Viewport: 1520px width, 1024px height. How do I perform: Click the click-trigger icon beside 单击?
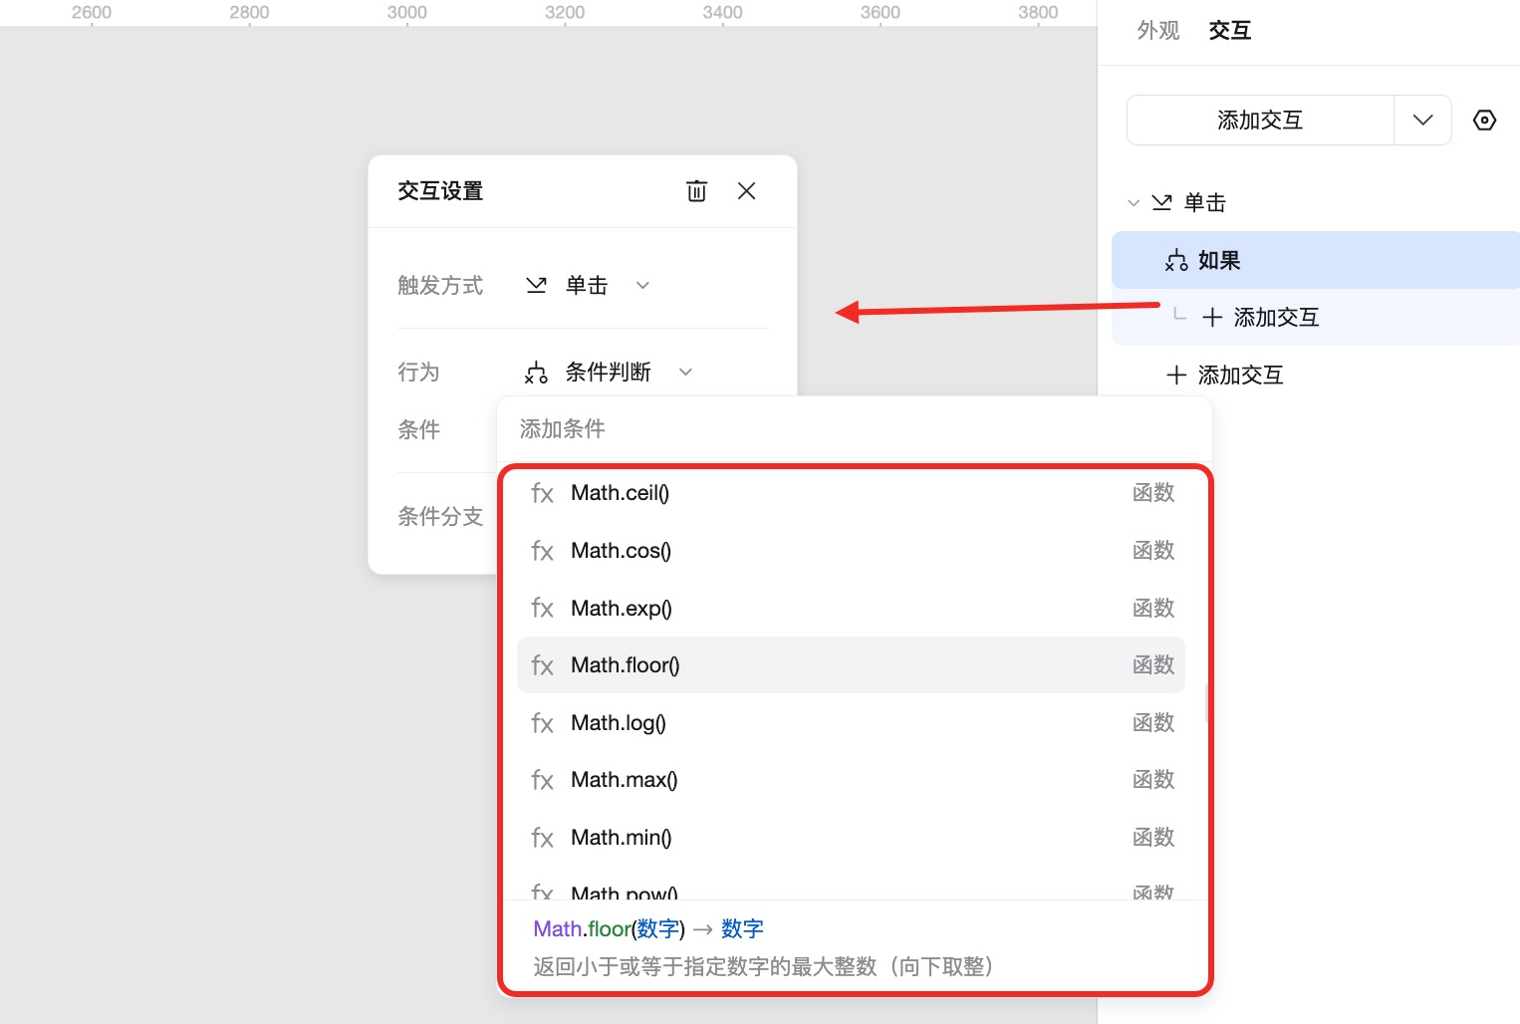pyautogui.click(x=536, y=285)
